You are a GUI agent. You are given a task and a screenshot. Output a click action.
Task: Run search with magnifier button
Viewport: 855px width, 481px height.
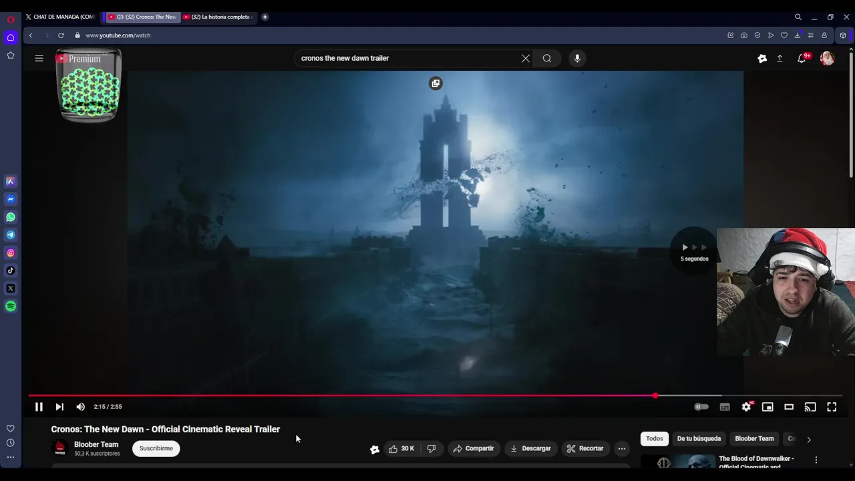[547, 58]
